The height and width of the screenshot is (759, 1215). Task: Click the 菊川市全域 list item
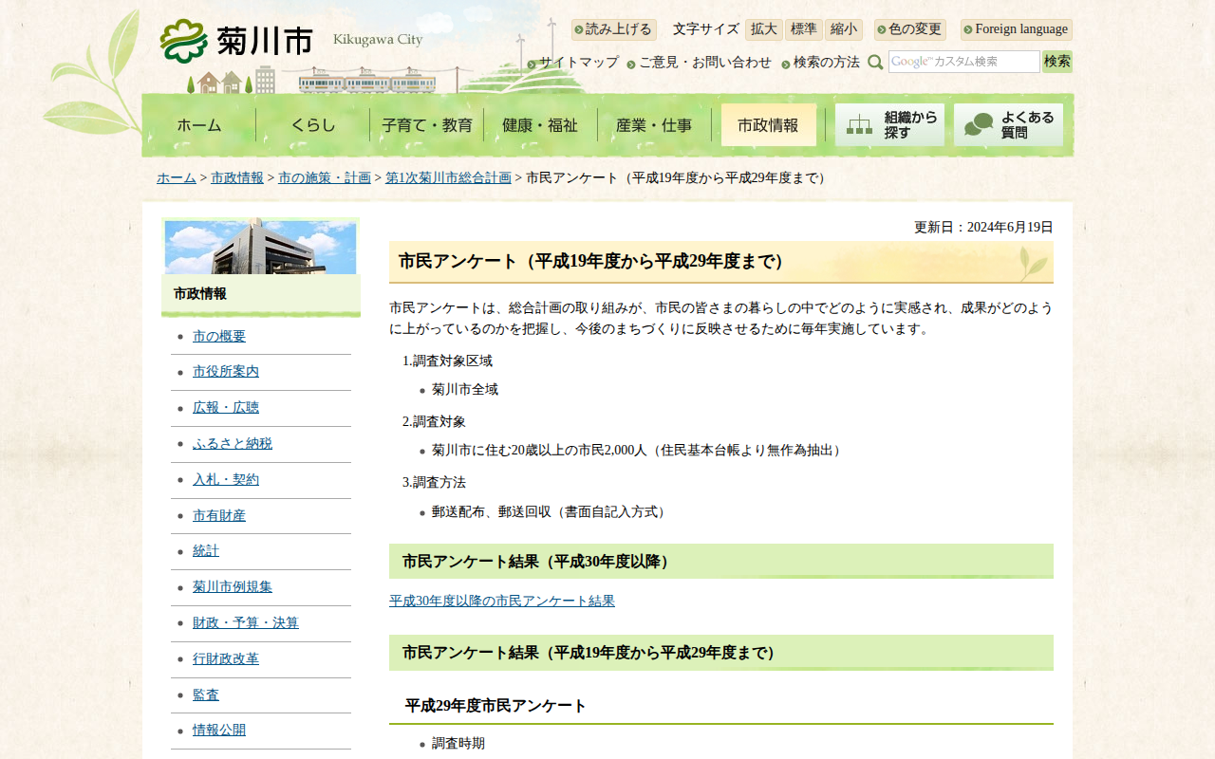[465, 390]
